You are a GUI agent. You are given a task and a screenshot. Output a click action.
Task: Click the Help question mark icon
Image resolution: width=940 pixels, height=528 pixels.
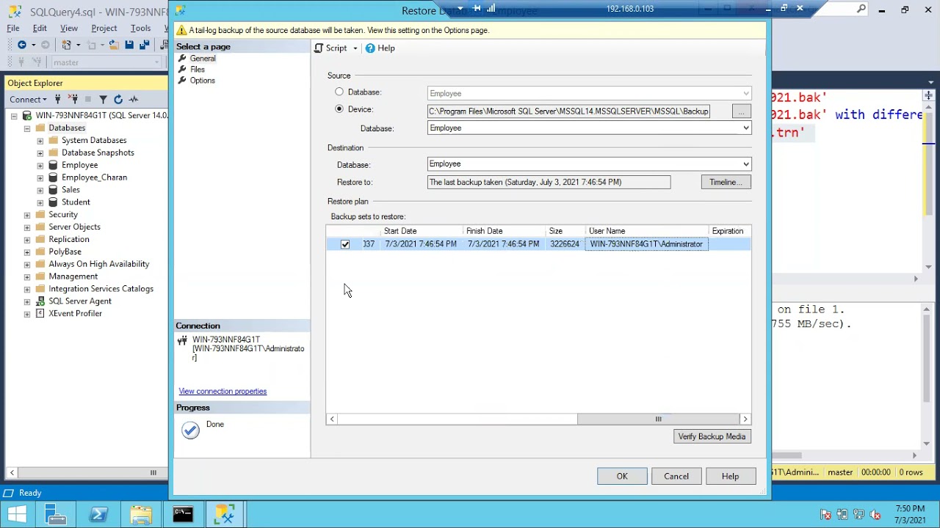click(370, 48)
